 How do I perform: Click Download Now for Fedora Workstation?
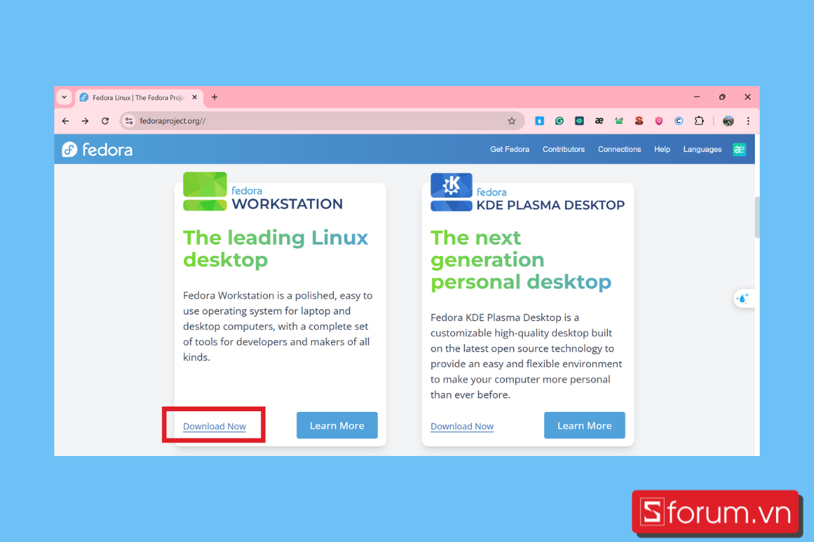pos(214,426)
